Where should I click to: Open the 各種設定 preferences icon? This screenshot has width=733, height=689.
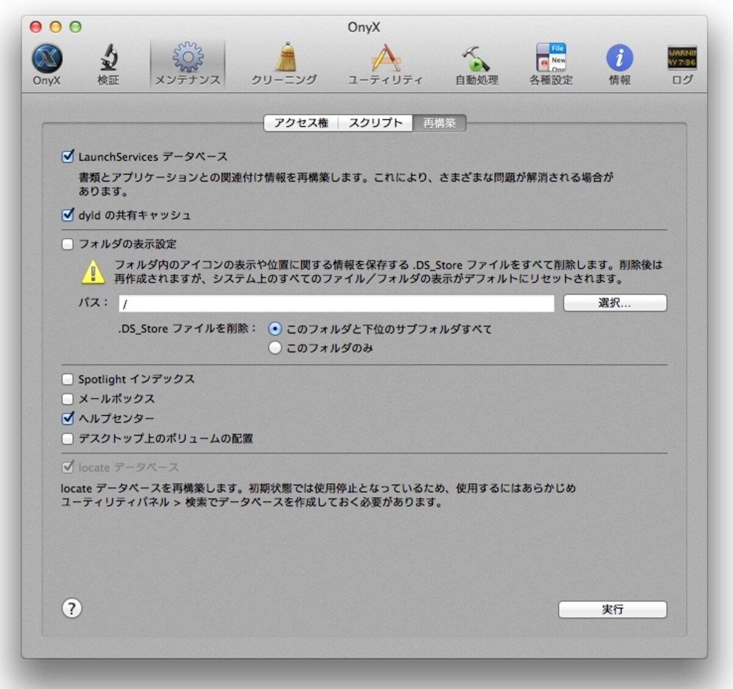(551, 64)
